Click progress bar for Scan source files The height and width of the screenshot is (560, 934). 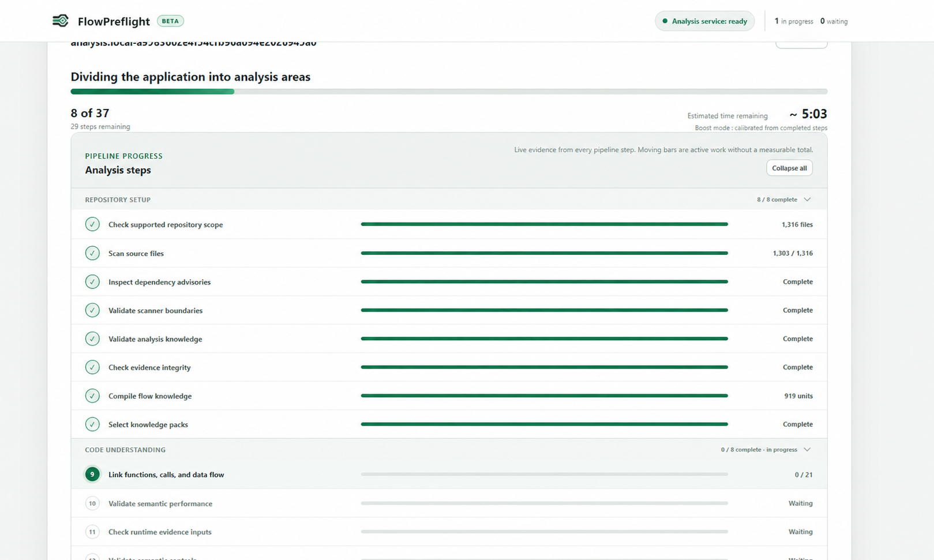point(545,253)
